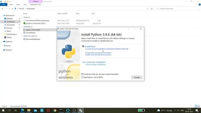This screenshot has height=113, width=201.
Task: Open Task View from taskbar
Action: (x=16, y=110)
